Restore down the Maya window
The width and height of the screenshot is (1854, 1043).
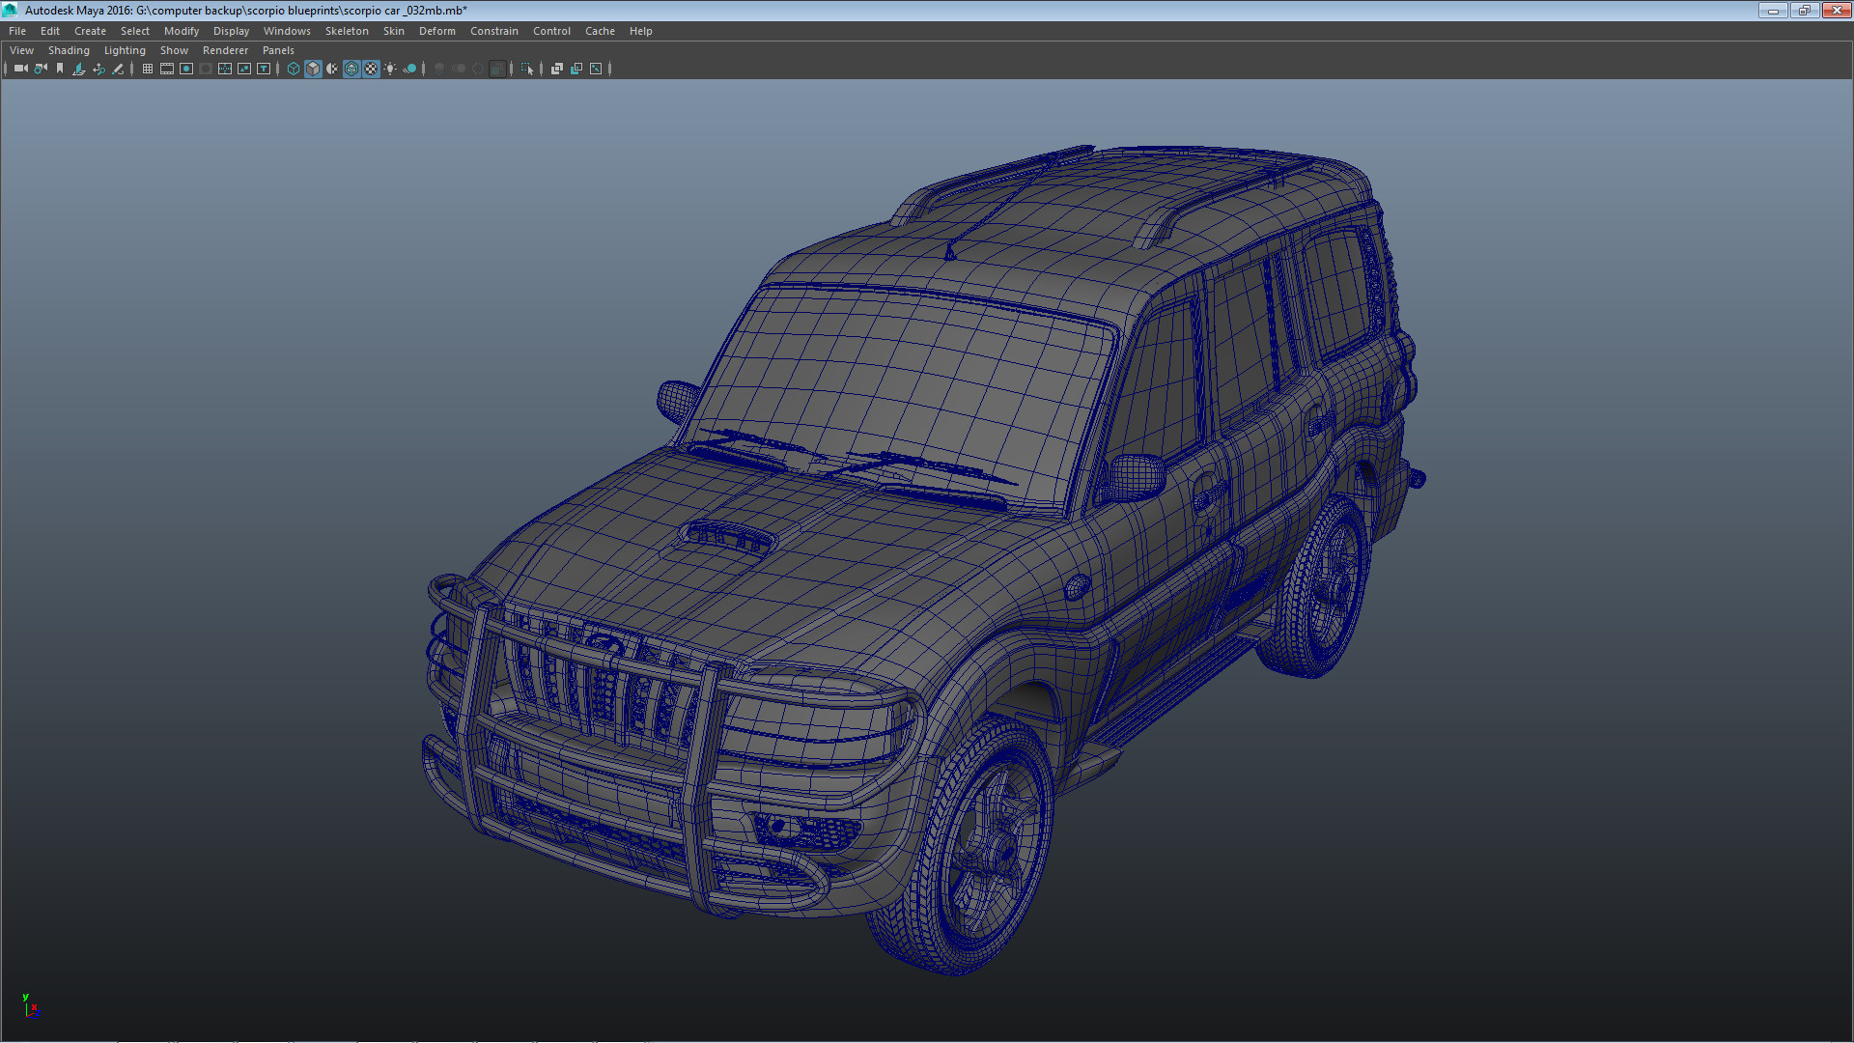coord(1804,10)
